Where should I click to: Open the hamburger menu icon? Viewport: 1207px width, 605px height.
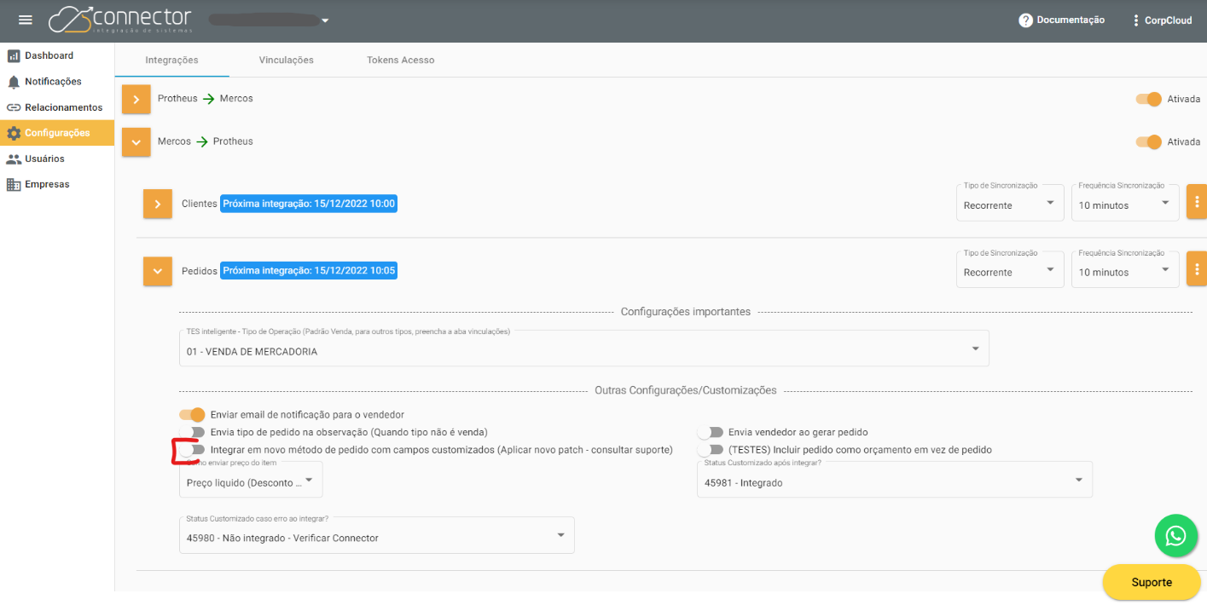26,20
